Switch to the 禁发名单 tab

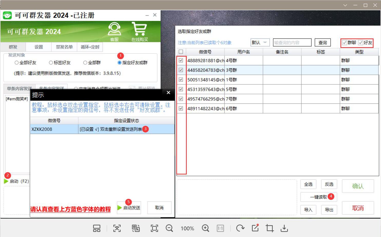pyautogui.click(x=64, y=47)
